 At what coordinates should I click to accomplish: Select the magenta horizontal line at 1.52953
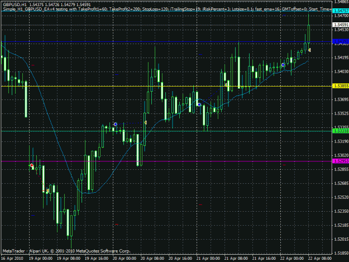tap(166, 161)
